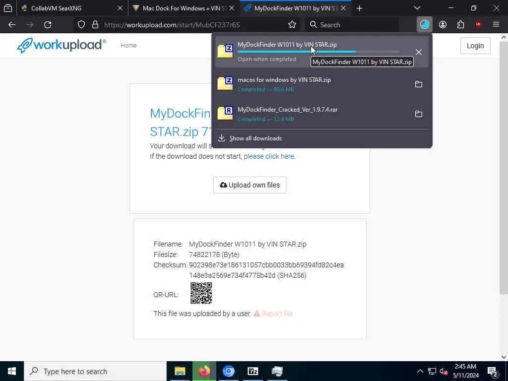Viewport: 508px width, 381px height.
Task: Open the extensions puzzle icon
Action: (460, 25)
